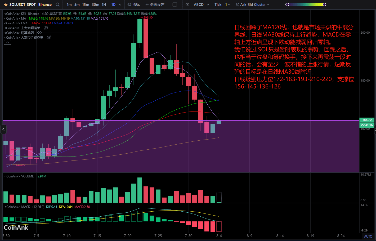Click the favorite star for SOLUSDT_SPOT
This screenshot has width=376, height=241.
pos(6,5)
